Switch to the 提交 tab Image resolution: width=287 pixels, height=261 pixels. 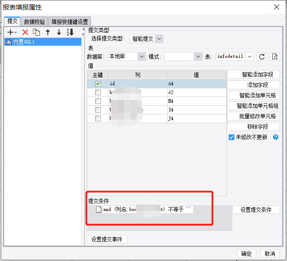coord(12,21)
